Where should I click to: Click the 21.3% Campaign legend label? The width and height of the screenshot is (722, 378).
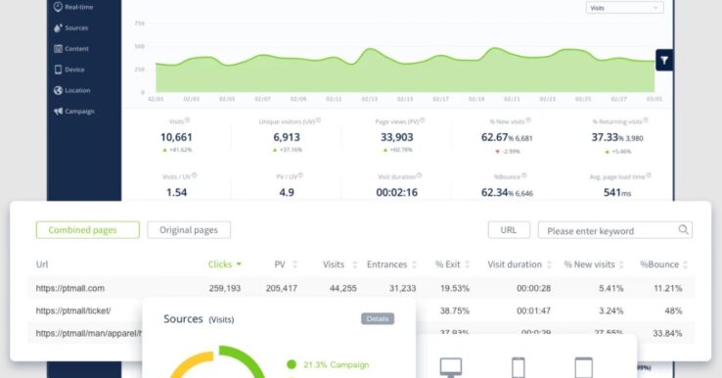[x=337, y=364]
